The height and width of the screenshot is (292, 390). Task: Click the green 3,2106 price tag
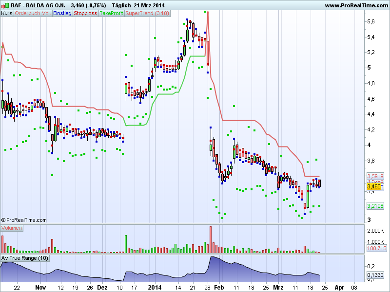375,206
